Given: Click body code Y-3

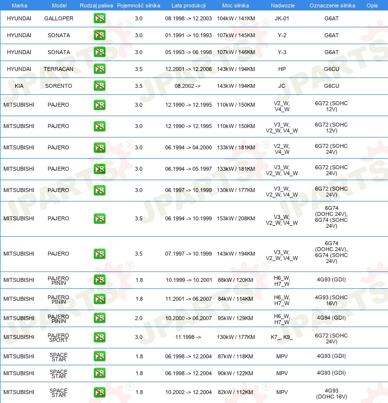Looking at the screenshot, I should [282, 53].
